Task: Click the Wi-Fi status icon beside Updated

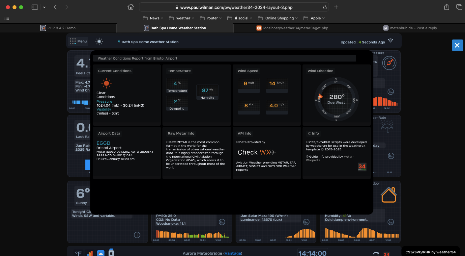Action: [391, 41]
